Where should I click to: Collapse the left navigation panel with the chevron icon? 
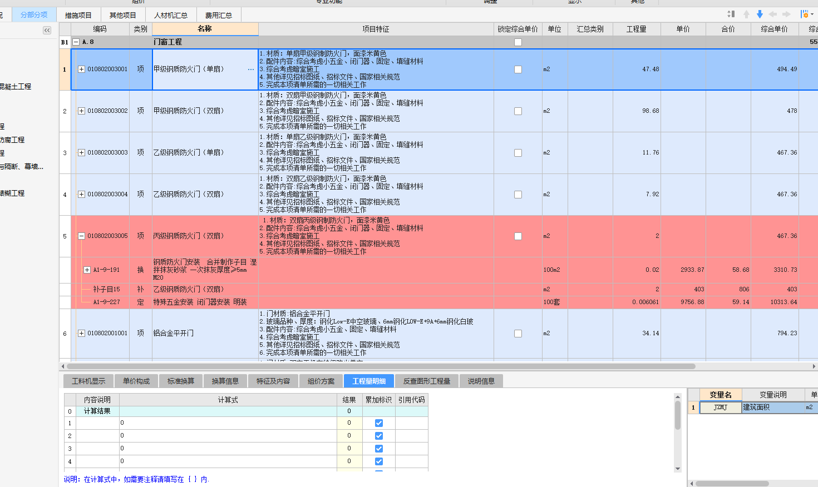[47, 30]
